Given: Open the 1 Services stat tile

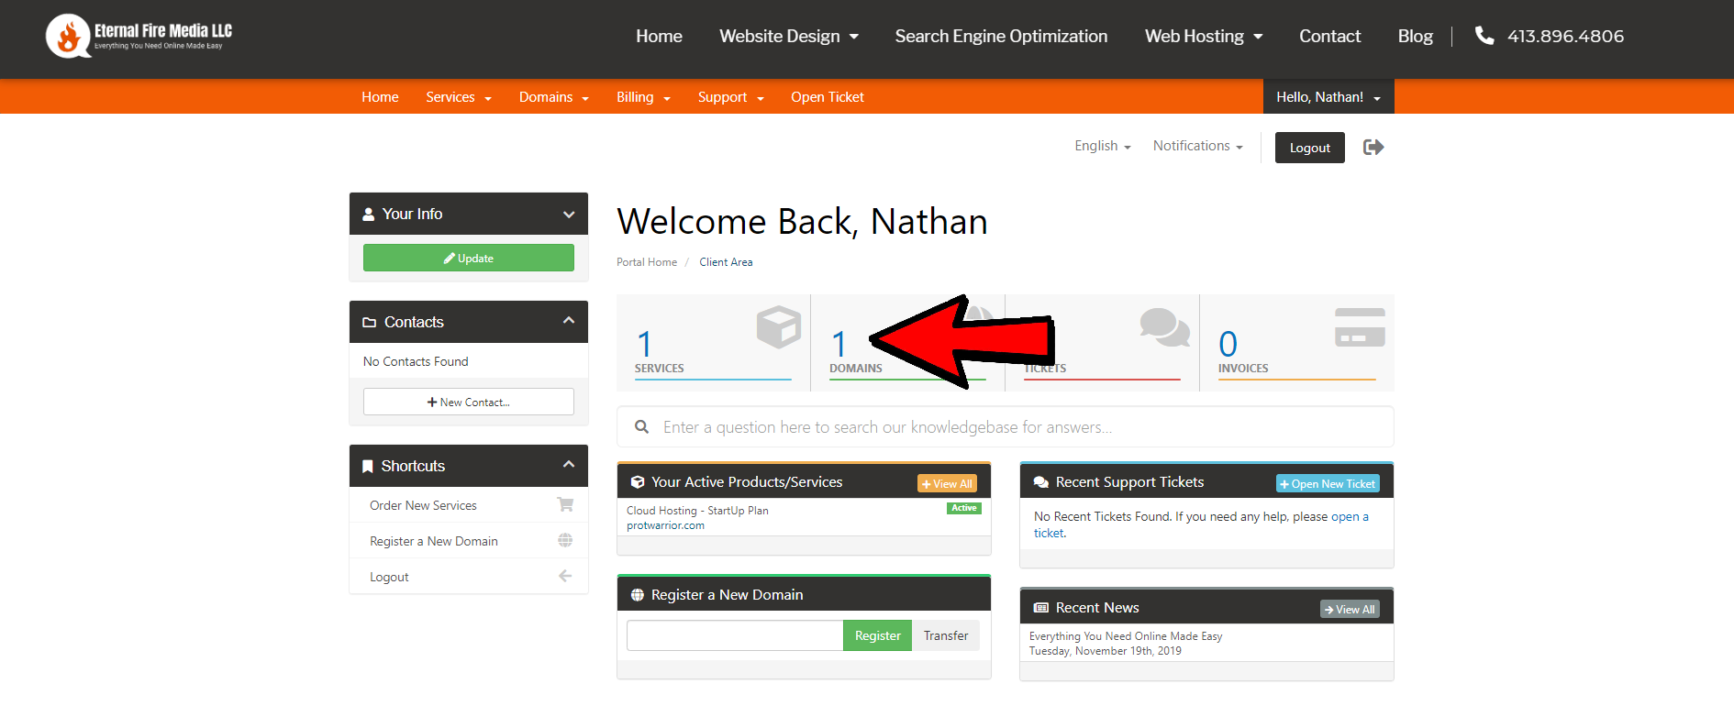Looking at the screenshot, I should point(713,343).
